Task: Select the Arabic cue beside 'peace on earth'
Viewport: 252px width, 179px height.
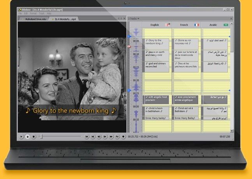Action: click(x=214, y=55)
